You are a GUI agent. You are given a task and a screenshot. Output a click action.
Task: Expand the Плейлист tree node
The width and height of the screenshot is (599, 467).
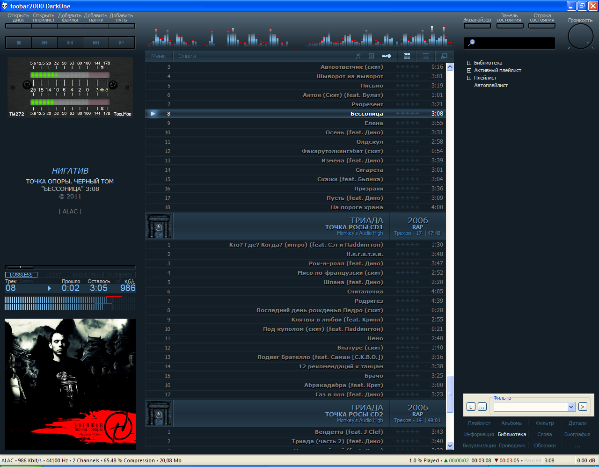[469, 78]
